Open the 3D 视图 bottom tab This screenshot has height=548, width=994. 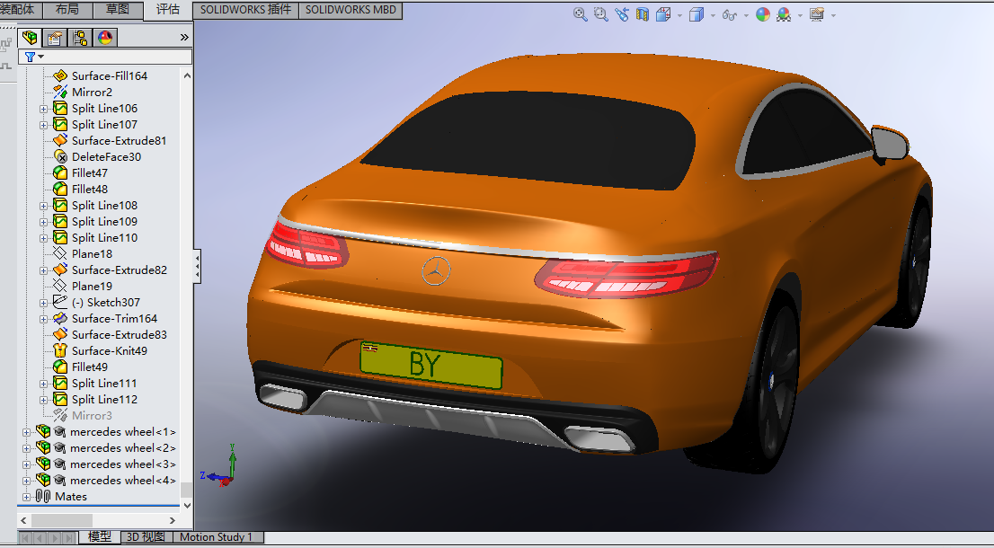[146, 537]
